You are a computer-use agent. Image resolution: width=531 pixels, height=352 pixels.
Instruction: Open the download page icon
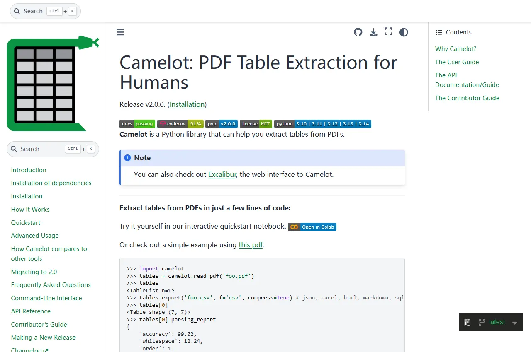373,32
